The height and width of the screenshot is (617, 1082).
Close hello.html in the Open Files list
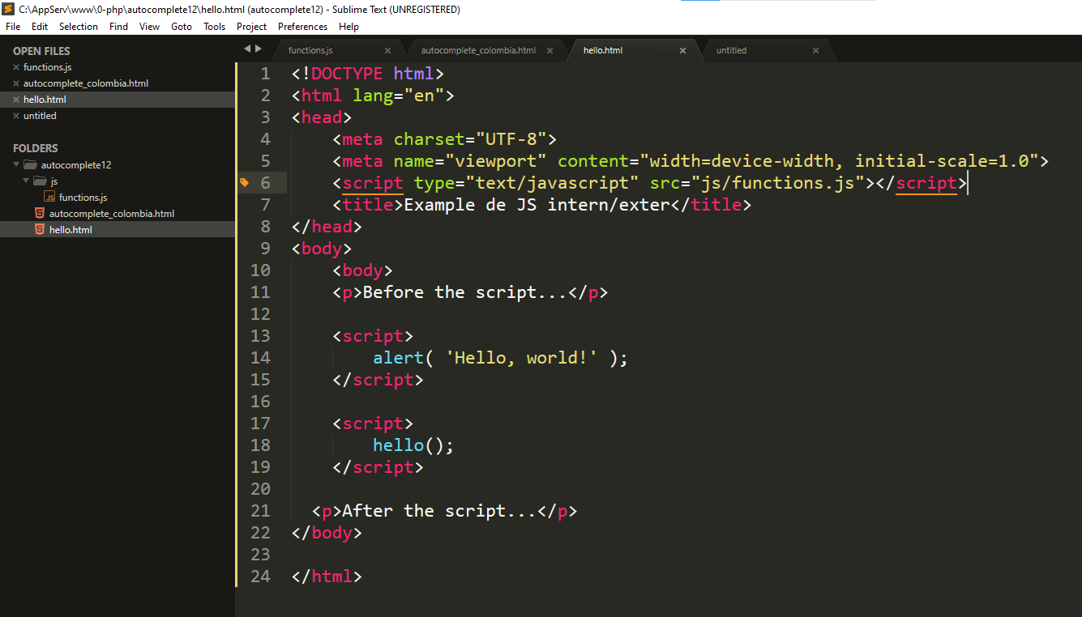click(x=16, y=100)
